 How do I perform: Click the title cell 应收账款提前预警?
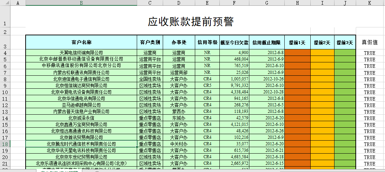click(191, 22)
